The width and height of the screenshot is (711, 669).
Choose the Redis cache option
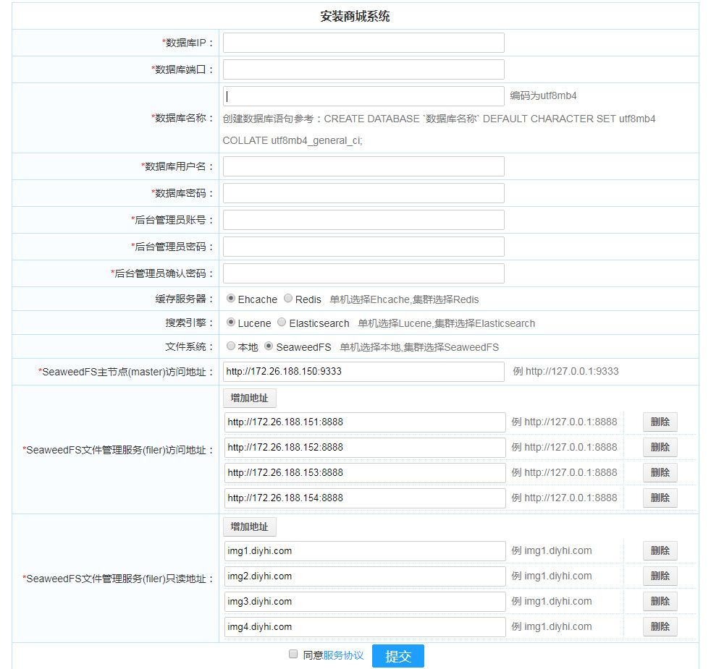click(x=288, y=298)
